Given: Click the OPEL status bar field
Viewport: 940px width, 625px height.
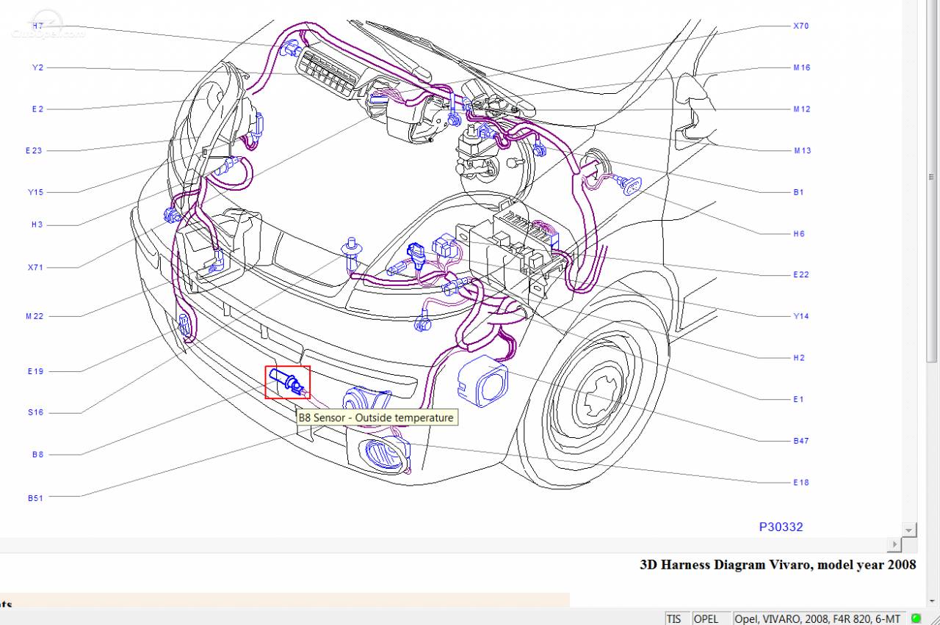Looking at the screenshot, I should tap(712, 618).
